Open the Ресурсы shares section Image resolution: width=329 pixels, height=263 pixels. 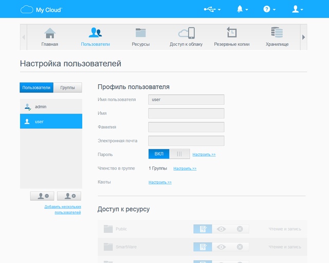pyautogui.click(x=140, y=37)
